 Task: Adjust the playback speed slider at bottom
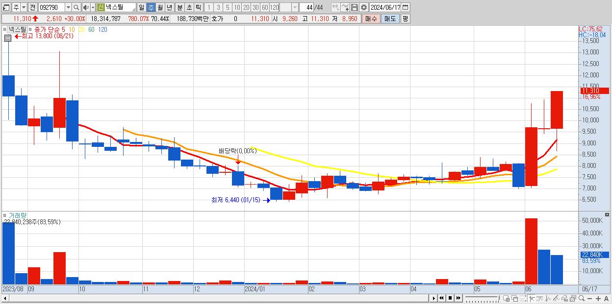[x=483, y=298]
